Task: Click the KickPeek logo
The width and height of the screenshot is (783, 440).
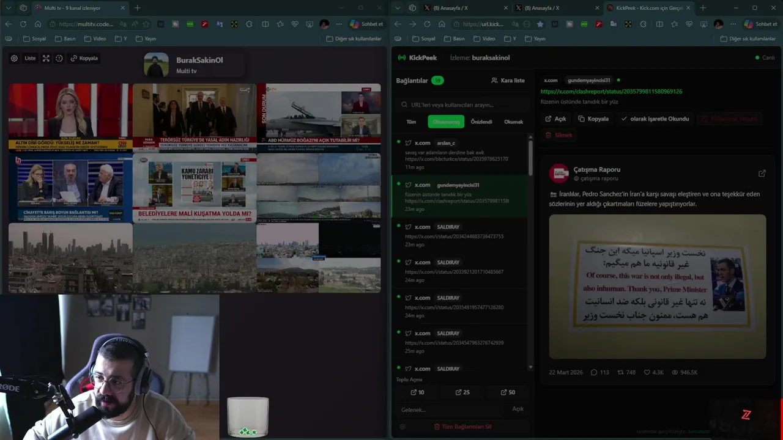Action: [x=417, y=57]
